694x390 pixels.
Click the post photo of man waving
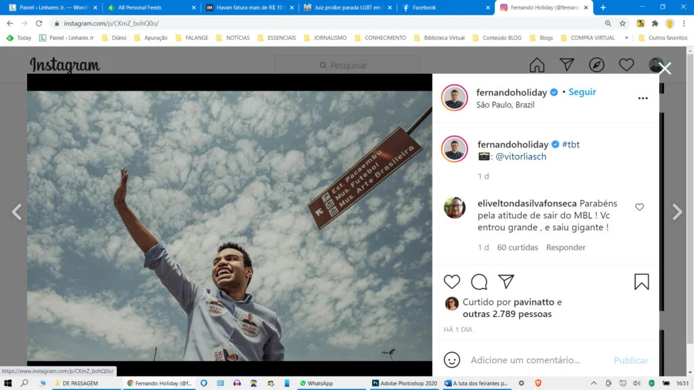click(x=229, y=225)
